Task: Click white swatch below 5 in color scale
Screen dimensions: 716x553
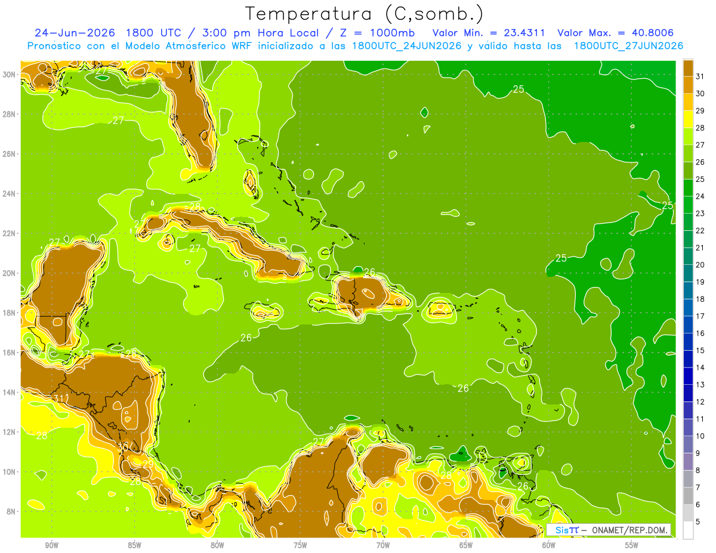Action: coord(688,530)
